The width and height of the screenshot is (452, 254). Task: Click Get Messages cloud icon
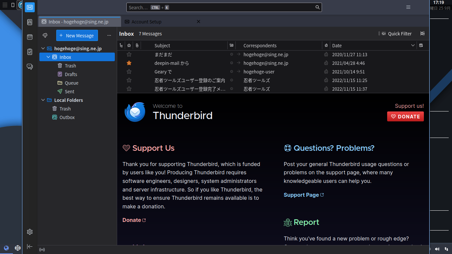point(45,35)
